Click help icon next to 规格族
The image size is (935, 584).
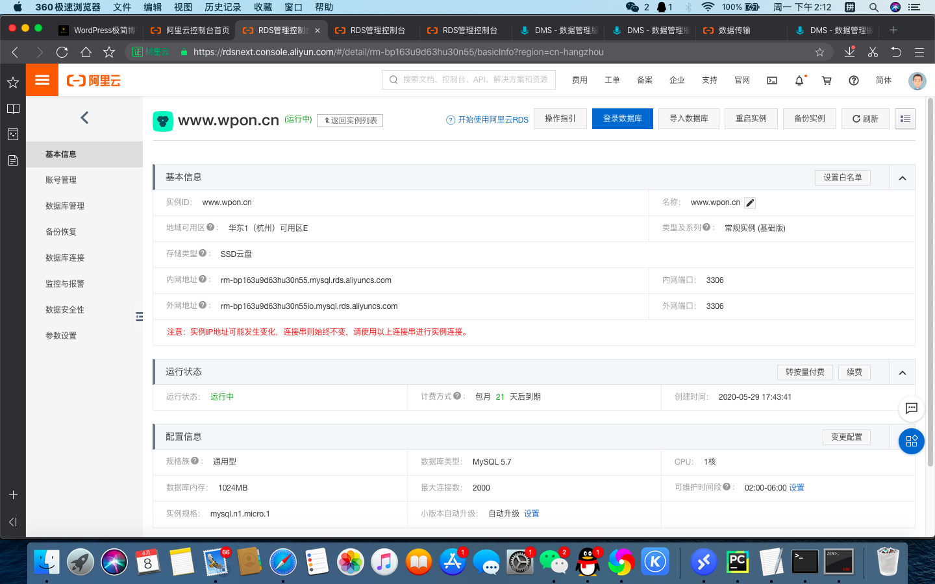pos(195,461)
